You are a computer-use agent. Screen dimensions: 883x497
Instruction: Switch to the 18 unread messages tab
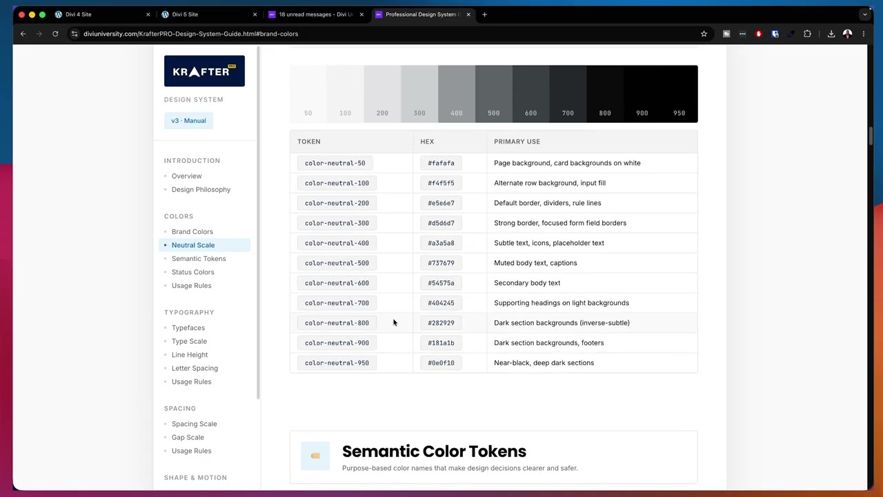pos(315,14)
